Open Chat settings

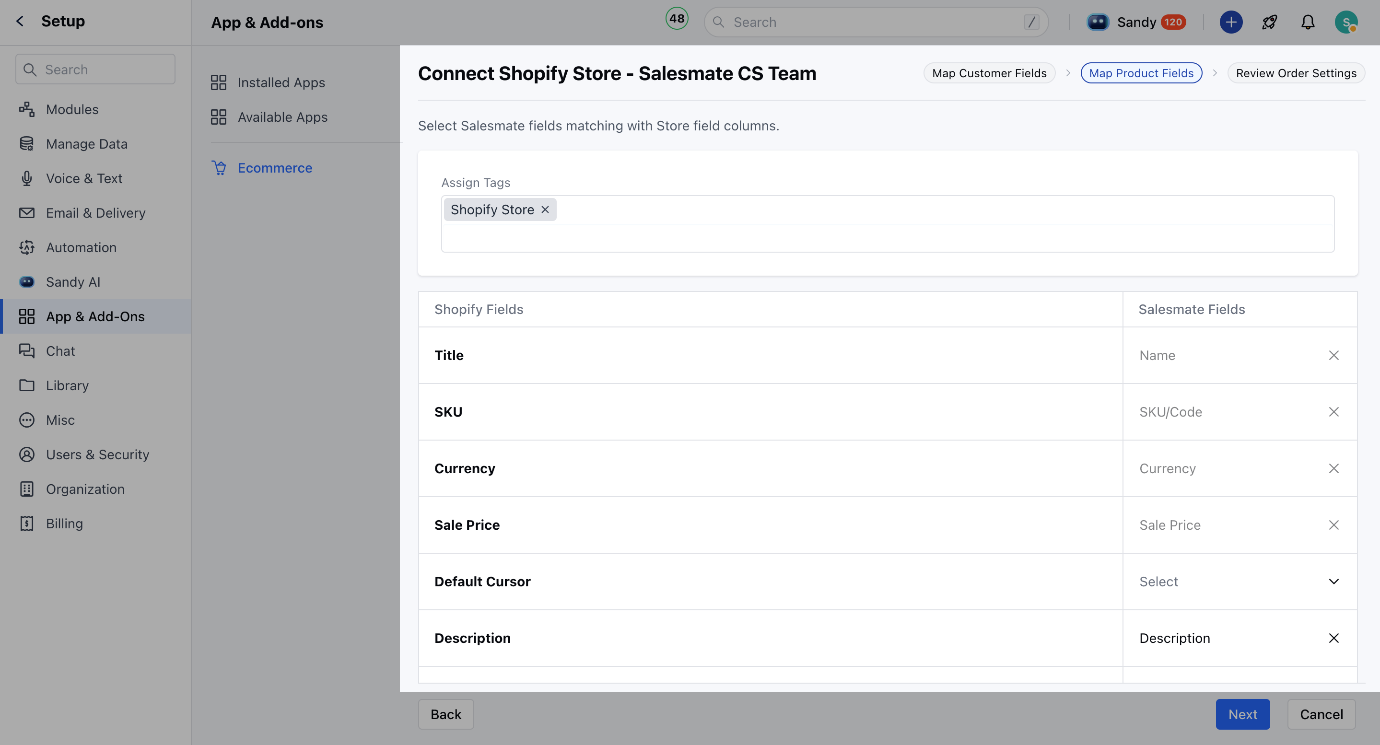60,351
